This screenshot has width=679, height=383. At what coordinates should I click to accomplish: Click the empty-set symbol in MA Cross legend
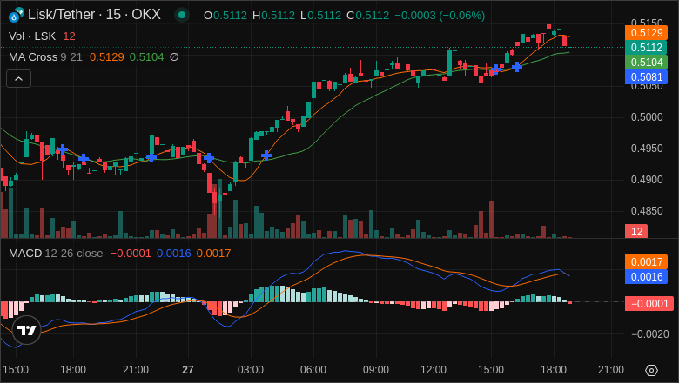[x=174, y=57]
